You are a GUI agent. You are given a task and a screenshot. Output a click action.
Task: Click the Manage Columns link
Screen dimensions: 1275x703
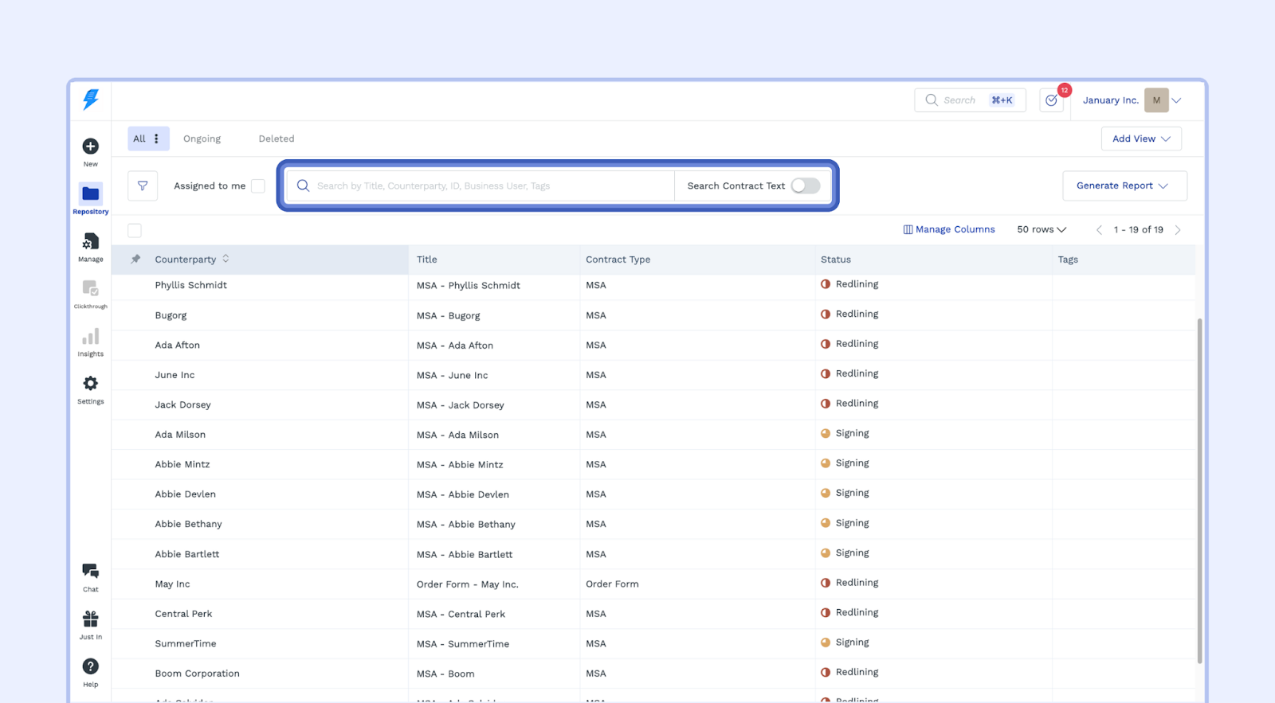click(948, 229)
